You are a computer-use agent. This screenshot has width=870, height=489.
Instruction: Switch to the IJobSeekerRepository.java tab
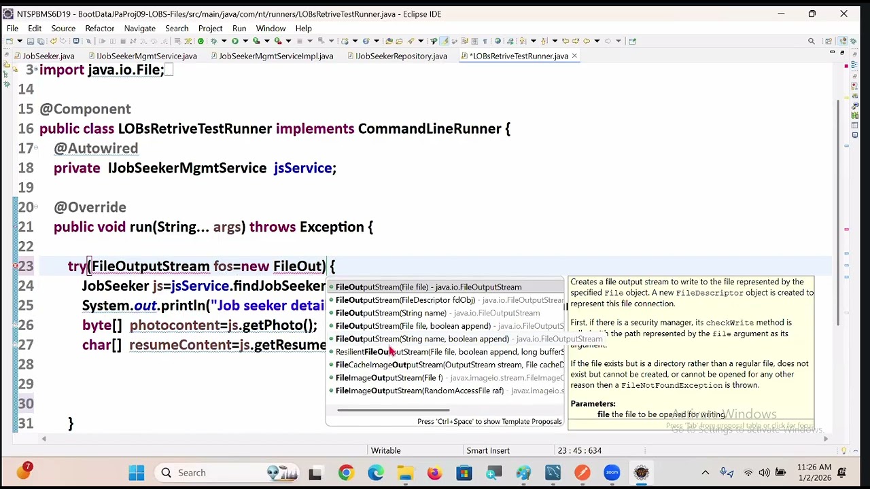click(x=396, y=56)
